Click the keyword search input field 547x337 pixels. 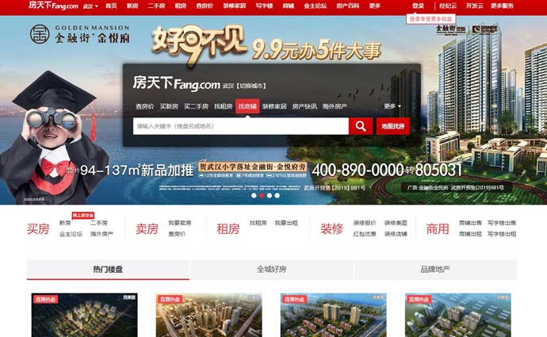pos(241,126)
